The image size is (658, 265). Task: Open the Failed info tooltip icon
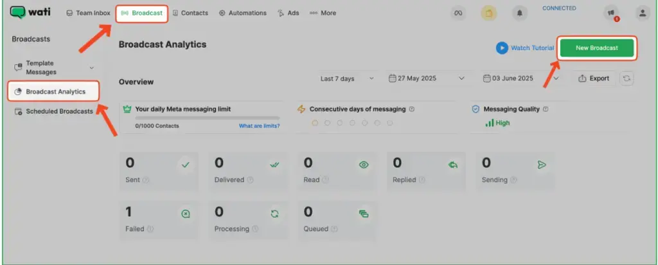click(150, 229)
